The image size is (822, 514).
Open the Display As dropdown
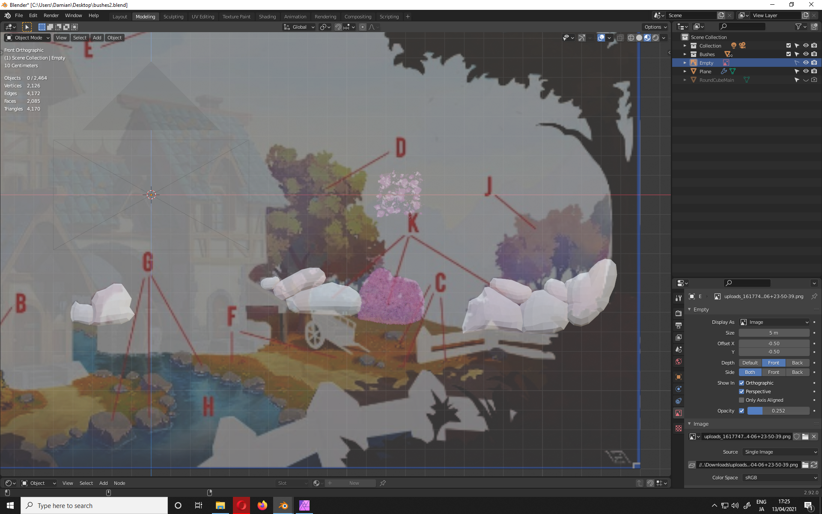pos(774,322)
